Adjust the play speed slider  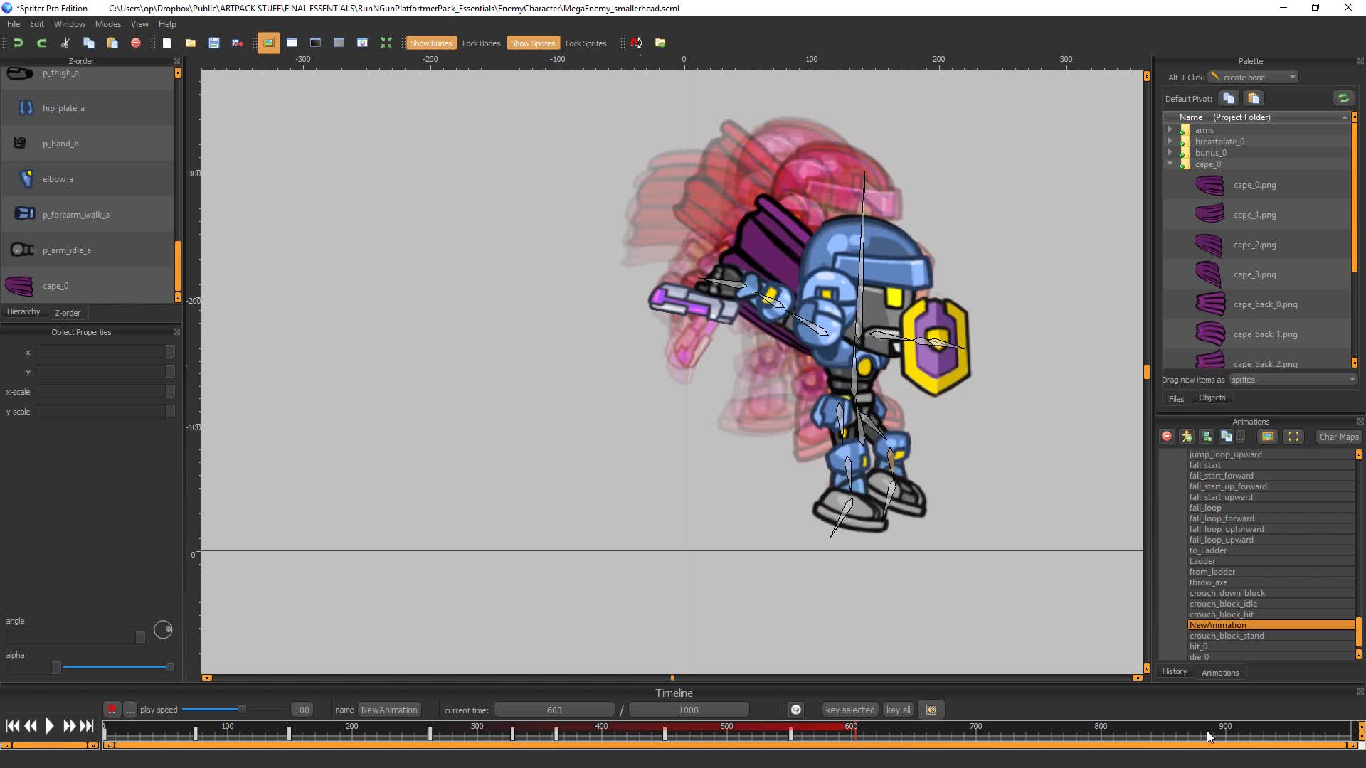pos(242,710)
